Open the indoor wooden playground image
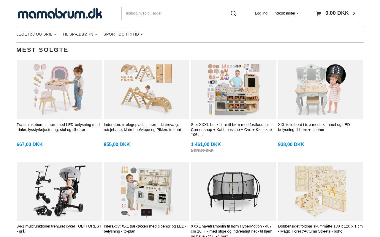Viewport: 380px width, 237px height. [x=146, y=90]
